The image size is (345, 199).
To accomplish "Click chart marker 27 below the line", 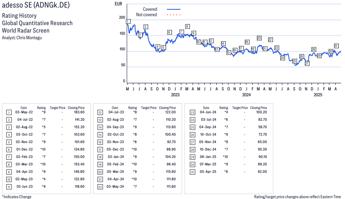I will coord(307,63).
